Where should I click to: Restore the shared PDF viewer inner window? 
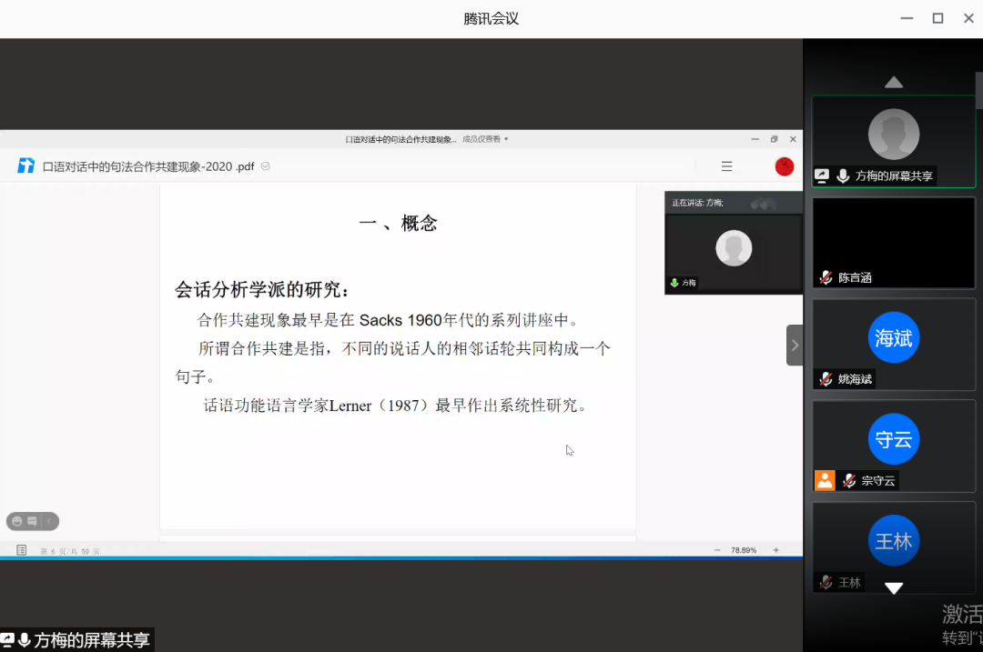pyautogui.click(x=775, y=139)
